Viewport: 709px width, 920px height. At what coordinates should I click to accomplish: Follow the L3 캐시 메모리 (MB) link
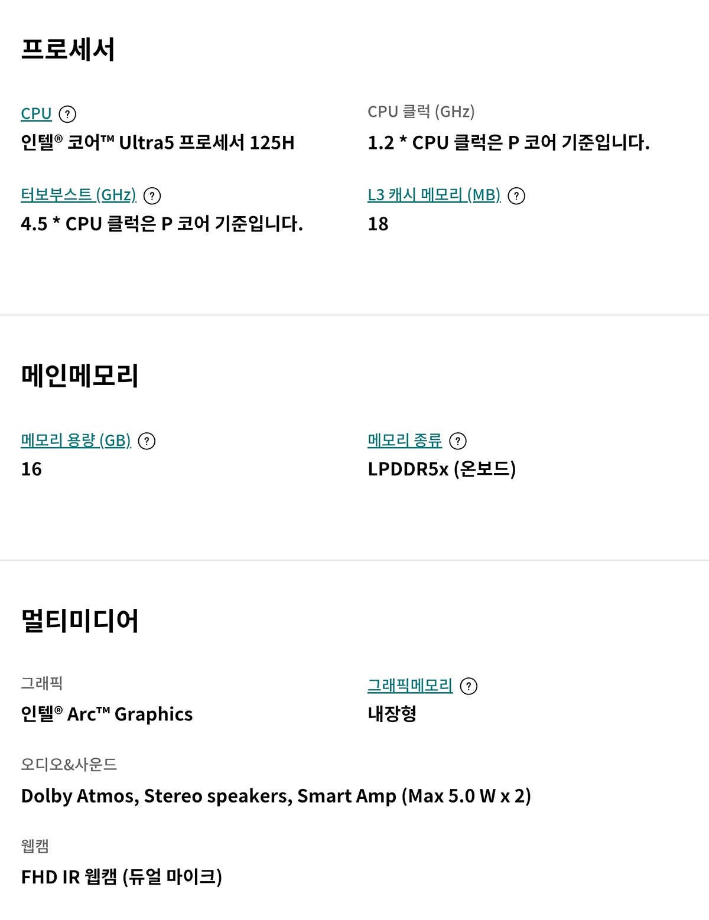tap(434, 195)
